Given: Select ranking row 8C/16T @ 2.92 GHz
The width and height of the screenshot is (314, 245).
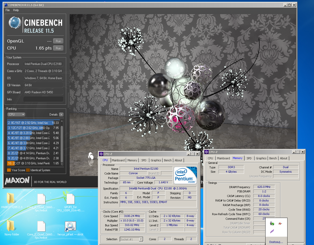Looking at the screenshot, I should (33, 123).
